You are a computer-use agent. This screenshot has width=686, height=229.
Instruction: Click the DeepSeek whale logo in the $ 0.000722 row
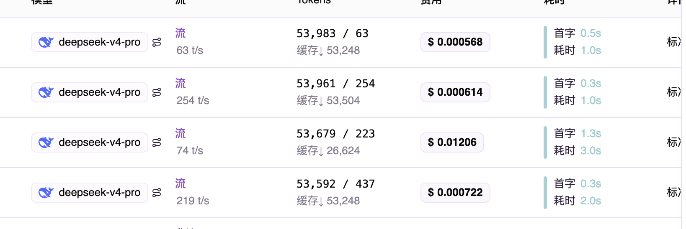46,193
